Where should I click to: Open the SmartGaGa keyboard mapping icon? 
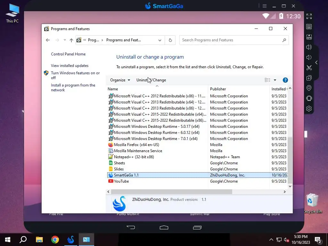(309, 27)
